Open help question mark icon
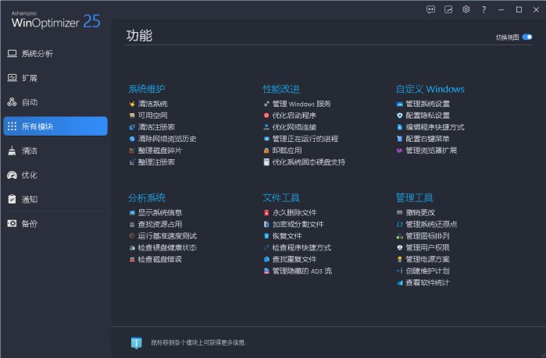This screenshot has height=358, width=546. tap(484, 9)
